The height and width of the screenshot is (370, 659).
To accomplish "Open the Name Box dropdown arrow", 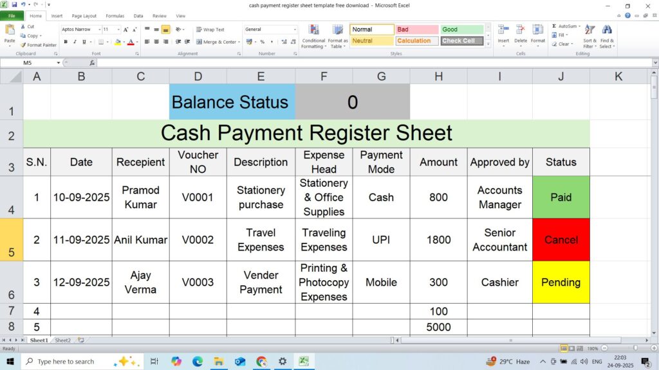I will [58, 63].
